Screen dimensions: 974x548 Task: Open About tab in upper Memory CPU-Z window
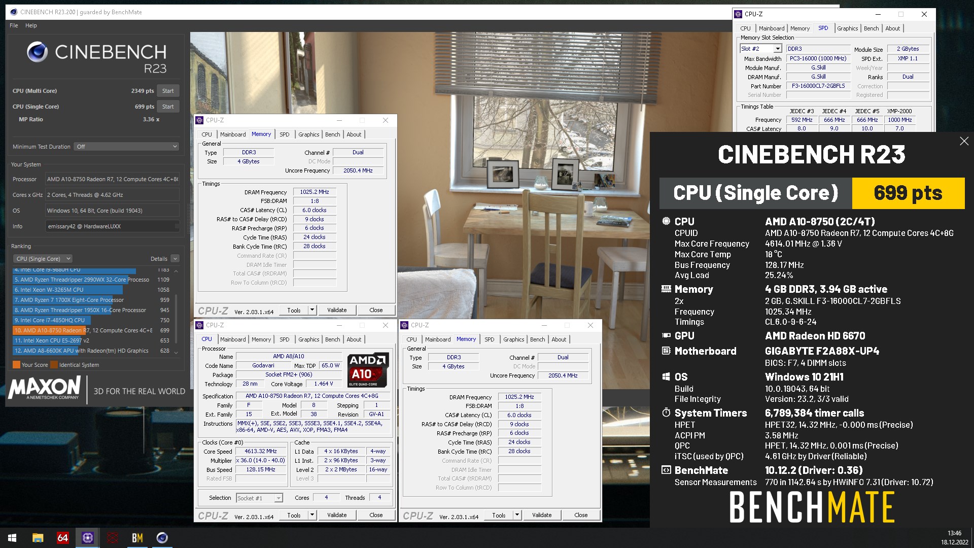[354, 134]
